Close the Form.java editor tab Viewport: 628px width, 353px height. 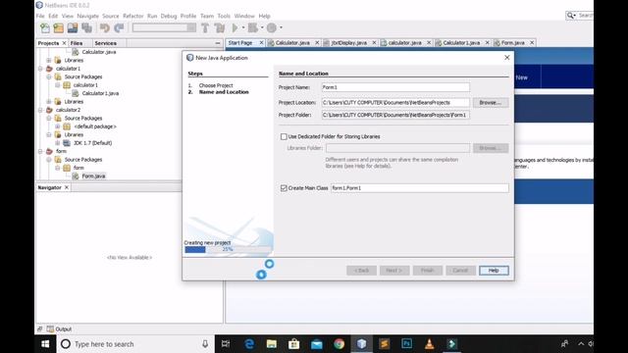(x=532, y=42)
